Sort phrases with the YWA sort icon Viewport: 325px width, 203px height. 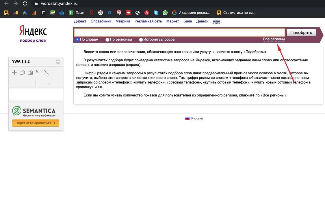click(x=38, y=72)
